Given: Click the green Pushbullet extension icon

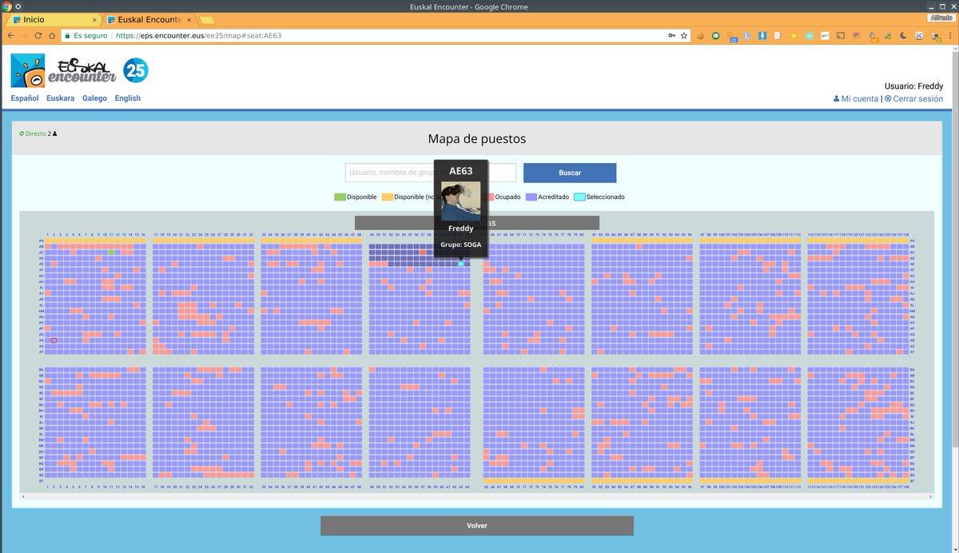Looking at the screenshot, I should point(716,36).
